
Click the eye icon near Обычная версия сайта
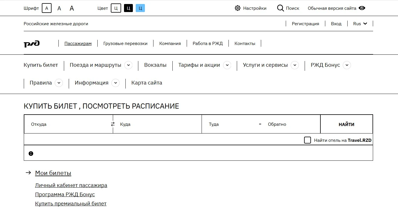click(362, 8)
